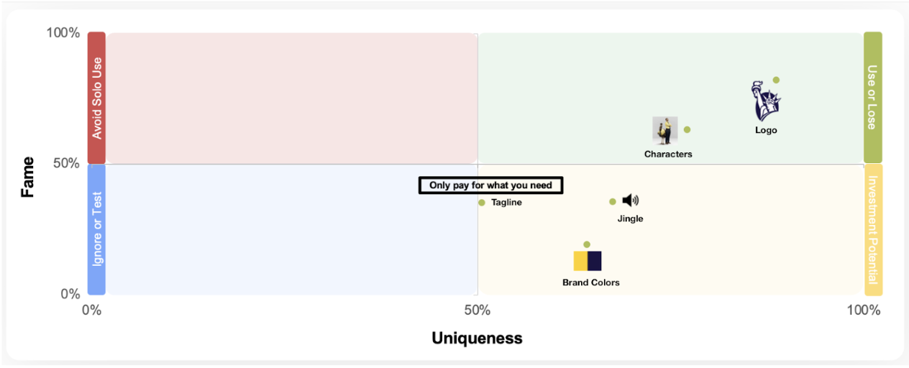Click the Brand Colors text label
Screen dimensions: 909x368
[x=591, y=282]
